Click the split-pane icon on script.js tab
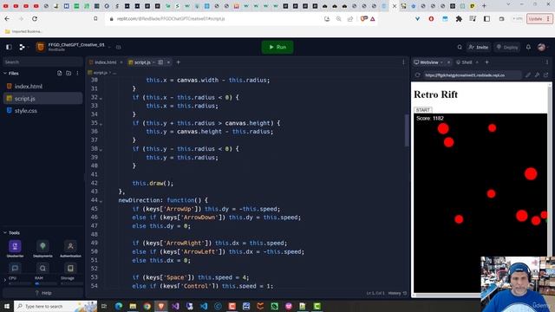 [x=160, y=62]
